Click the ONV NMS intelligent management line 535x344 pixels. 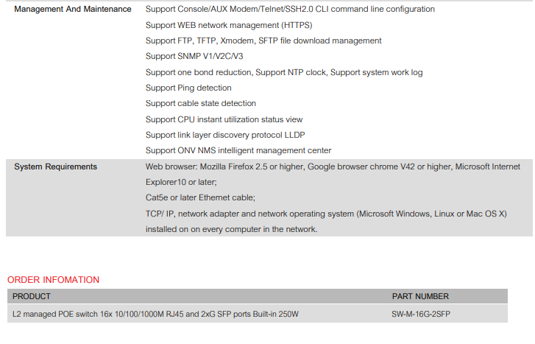click(238, 150)
